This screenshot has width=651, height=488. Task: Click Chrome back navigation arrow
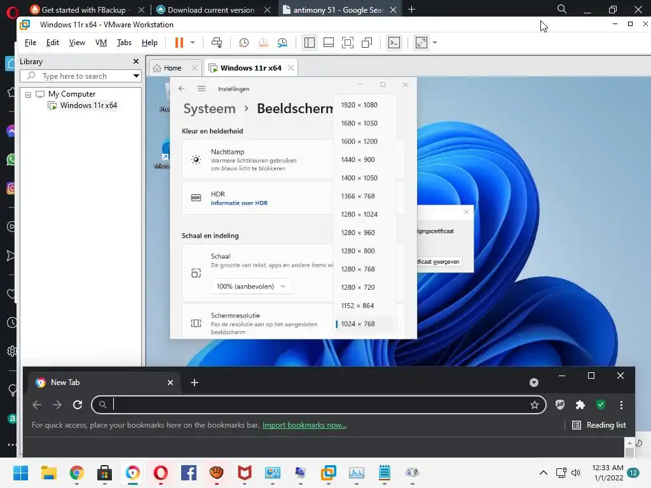click(37, 405)
